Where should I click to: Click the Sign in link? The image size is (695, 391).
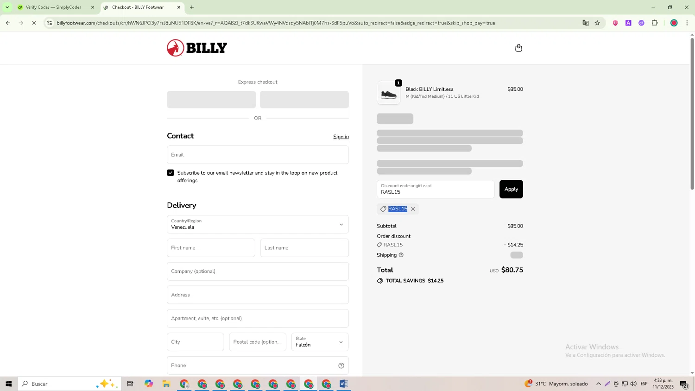point(341,137)
